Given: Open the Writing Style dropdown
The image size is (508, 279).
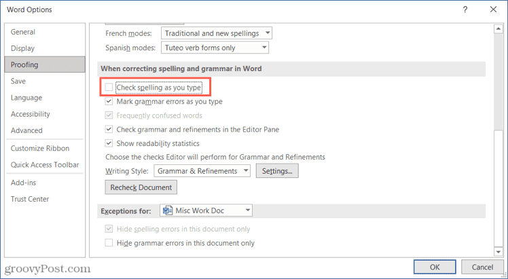Looking at the screenshot, I should coord(202,171).
